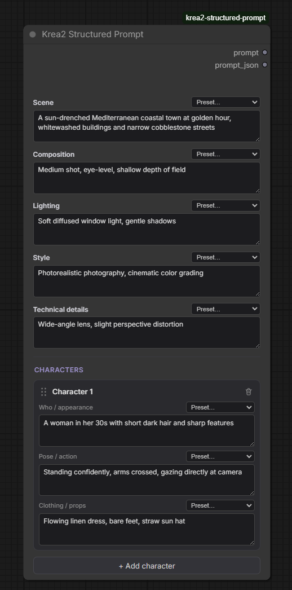
Task: Edit the Clothing / props text field
Action: pyautogui.click(x=147, y=530)
